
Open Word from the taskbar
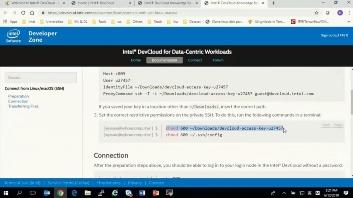[142, 193]
